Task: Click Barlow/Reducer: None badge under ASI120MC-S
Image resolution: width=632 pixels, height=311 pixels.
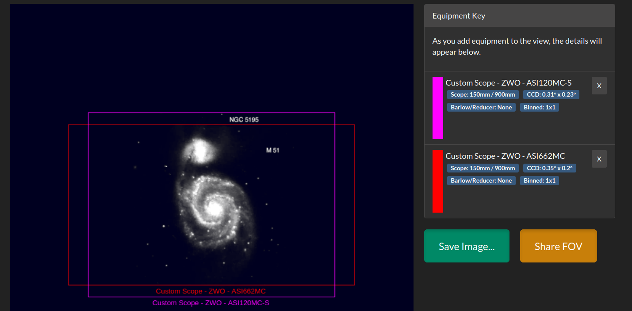Action: 481,107
